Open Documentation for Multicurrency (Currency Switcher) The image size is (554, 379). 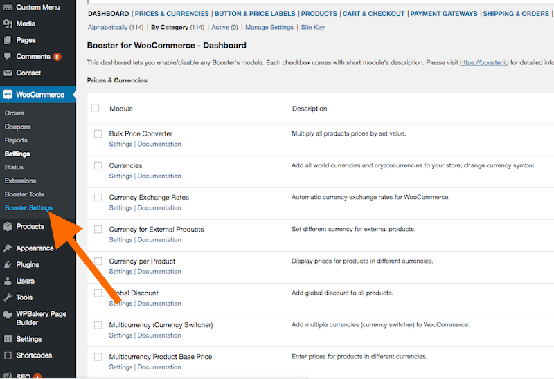coord(159,335)
